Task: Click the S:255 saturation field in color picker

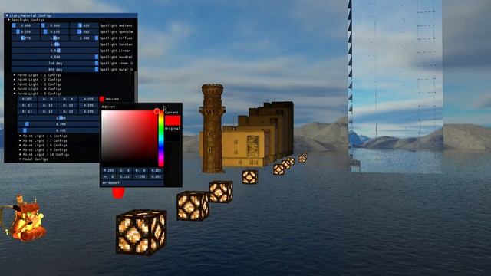Action: coord(124,177)
